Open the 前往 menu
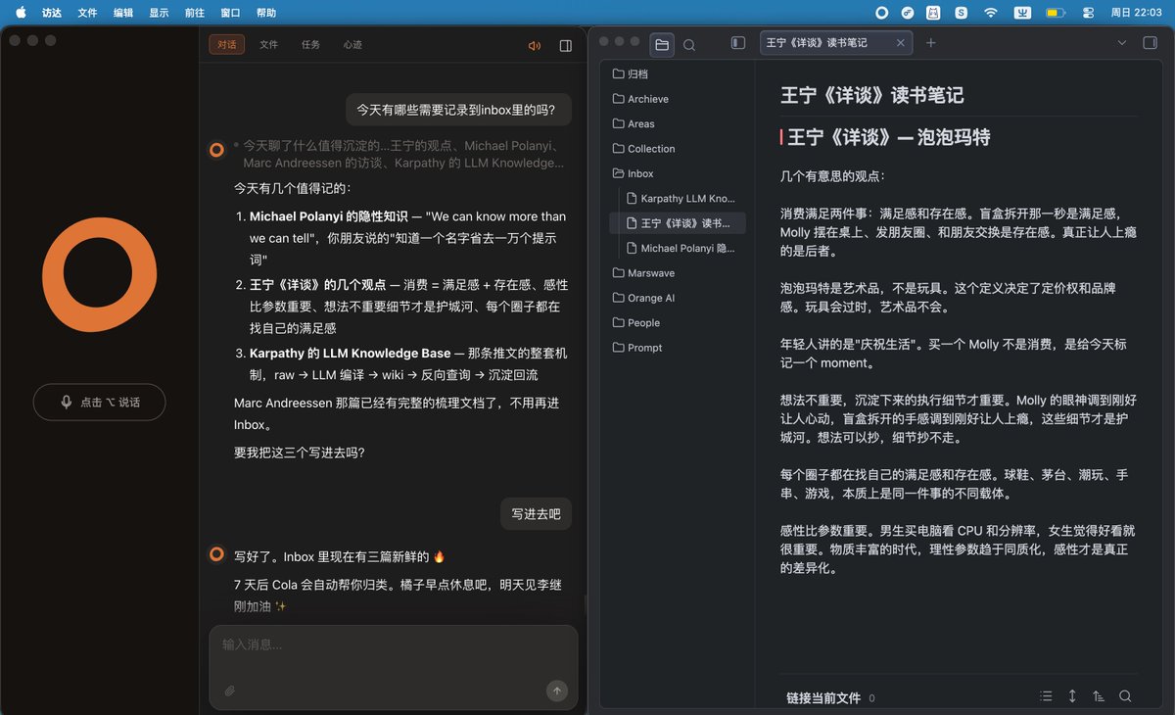This screenshot has width=1175, height=715. pos(195,13)
